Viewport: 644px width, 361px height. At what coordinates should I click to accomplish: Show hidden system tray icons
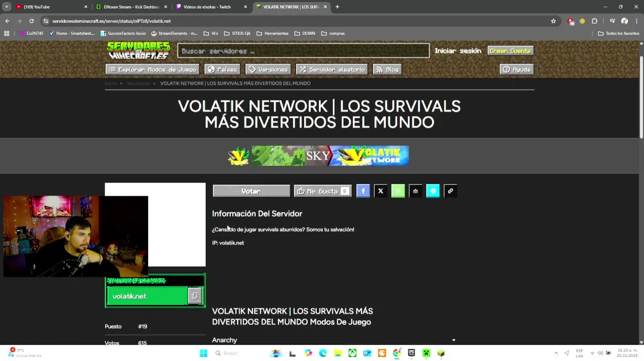click(x=556, y=353)
